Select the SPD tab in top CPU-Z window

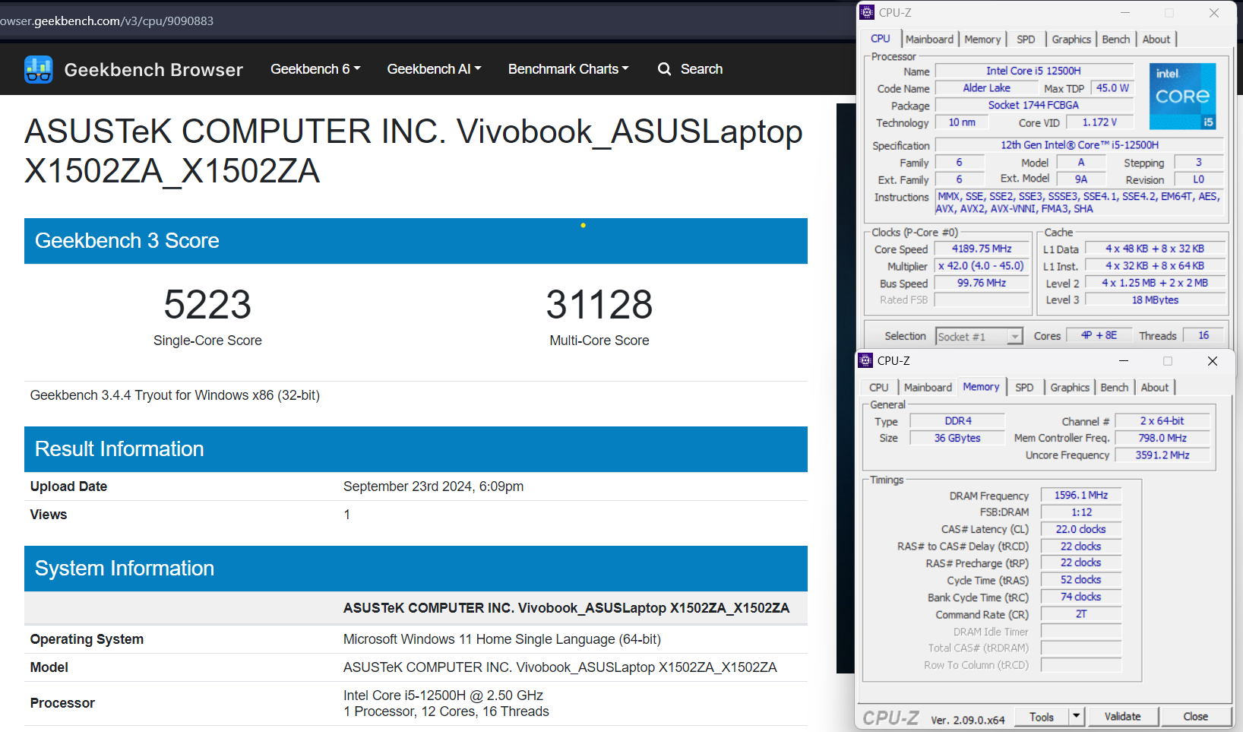coord(1026,40)
